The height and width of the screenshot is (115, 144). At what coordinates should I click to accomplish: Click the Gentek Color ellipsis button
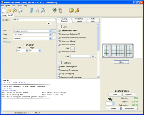(73, 48)
